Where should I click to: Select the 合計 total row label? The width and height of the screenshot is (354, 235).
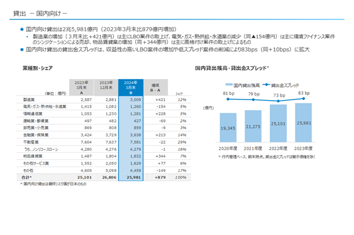[27, 177]
